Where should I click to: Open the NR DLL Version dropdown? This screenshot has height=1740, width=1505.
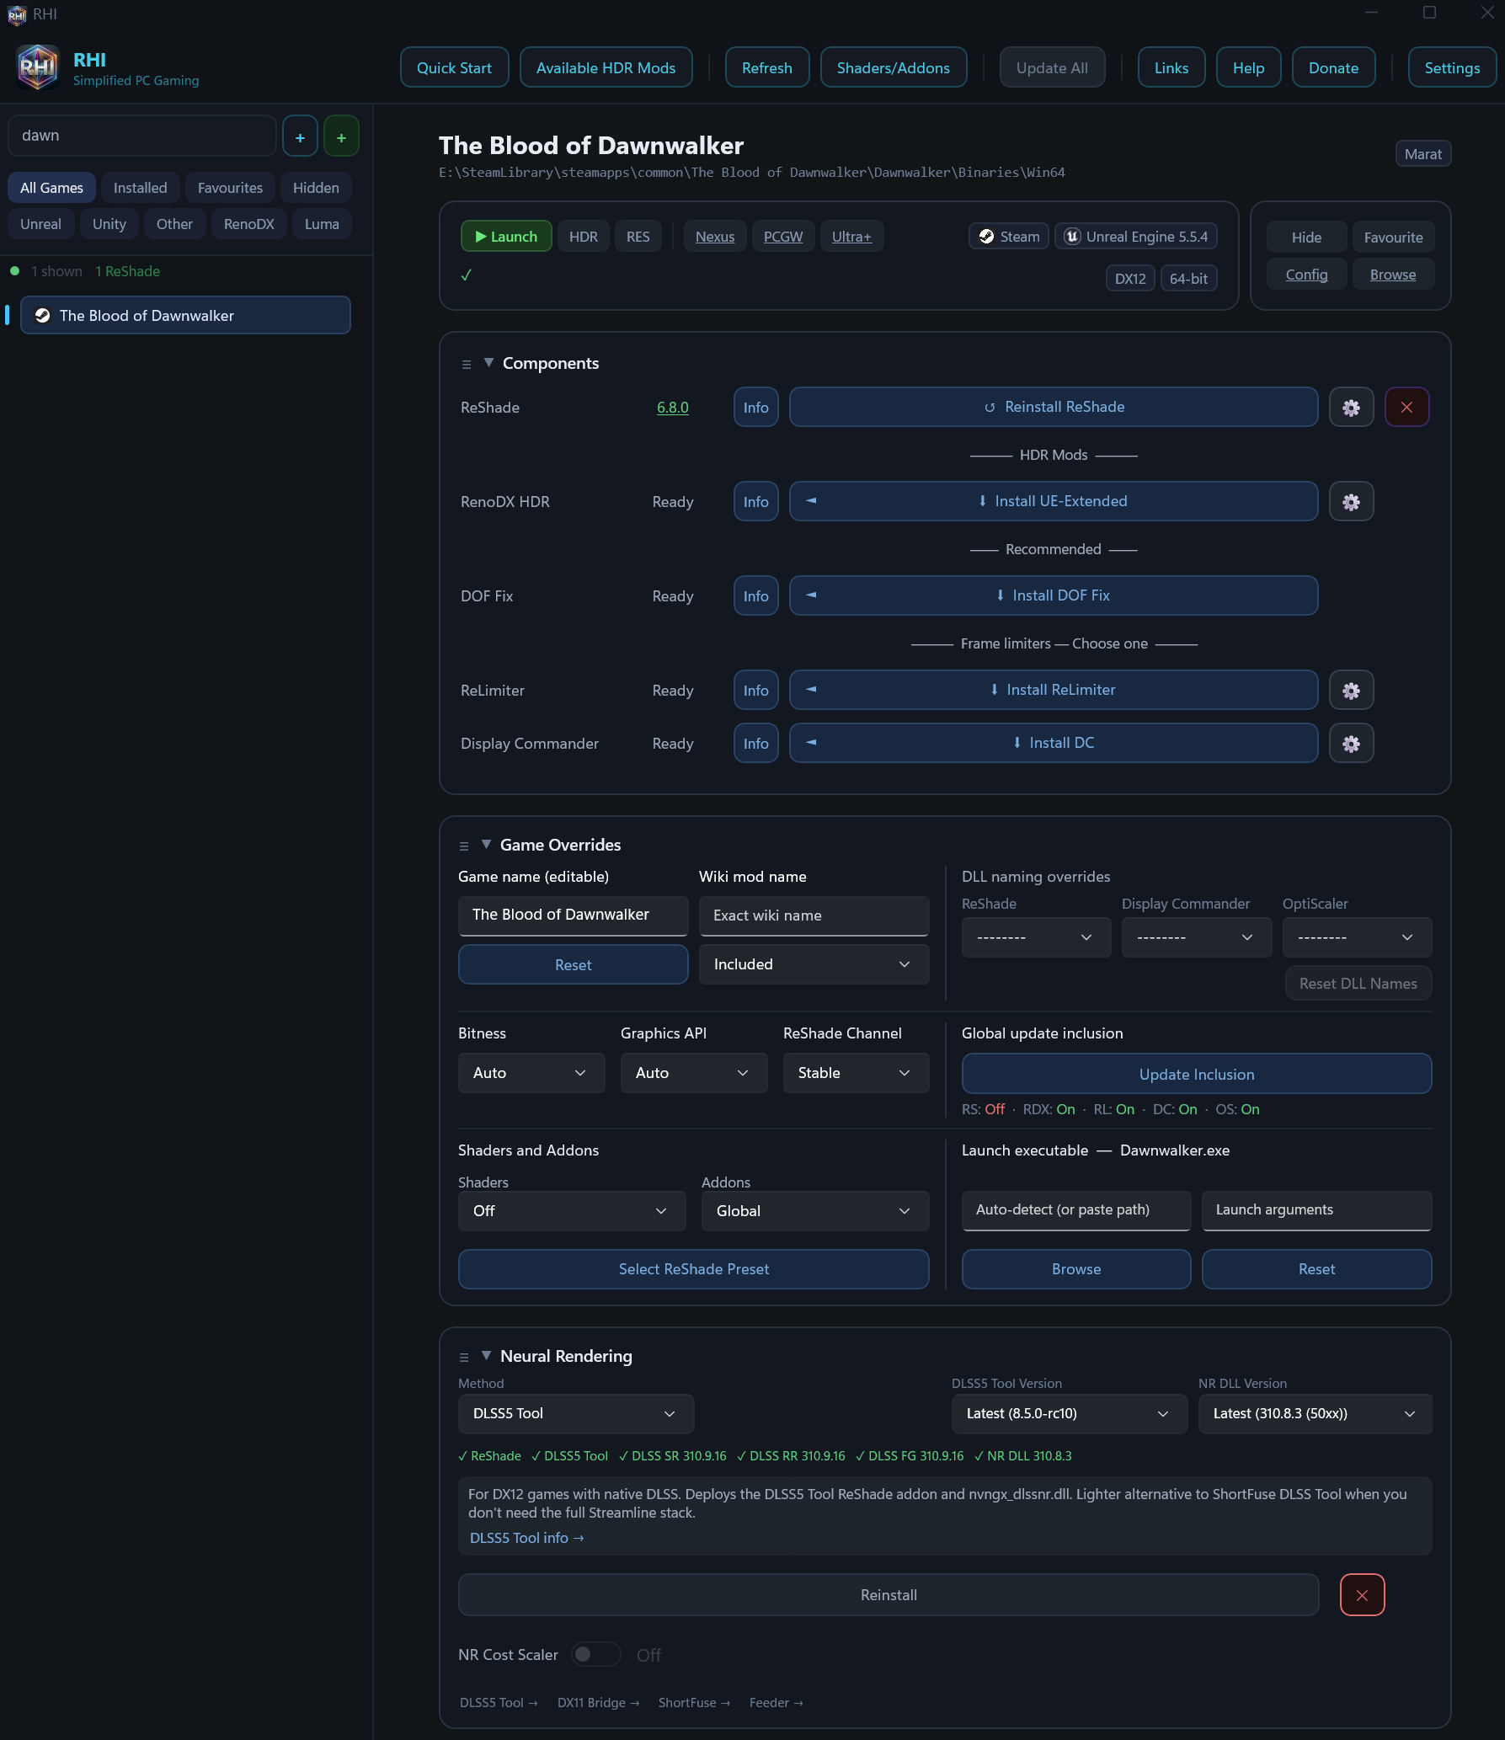1315,1414
